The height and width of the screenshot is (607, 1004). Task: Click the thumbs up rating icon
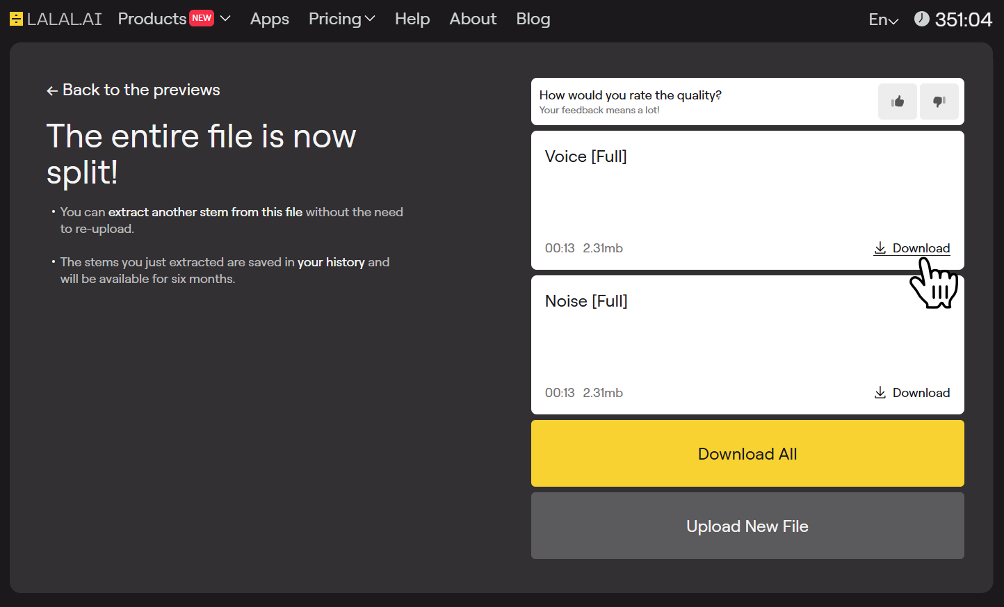897,102
